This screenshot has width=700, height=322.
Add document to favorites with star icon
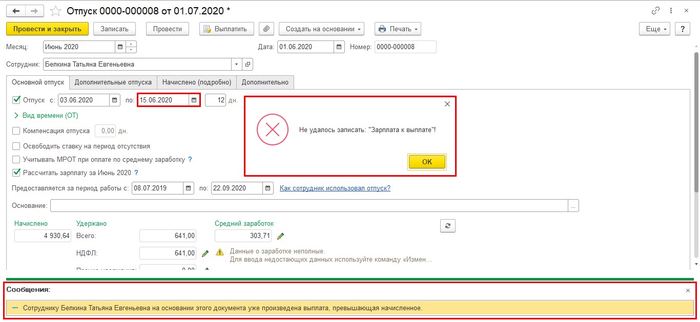click(x=55, y=11)
